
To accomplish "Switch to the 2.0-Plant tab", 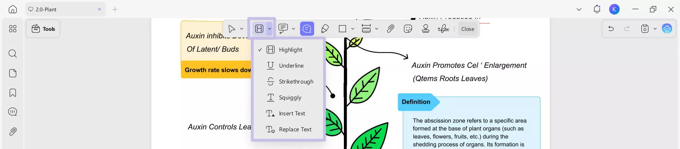I will click(x=65, y=10).
